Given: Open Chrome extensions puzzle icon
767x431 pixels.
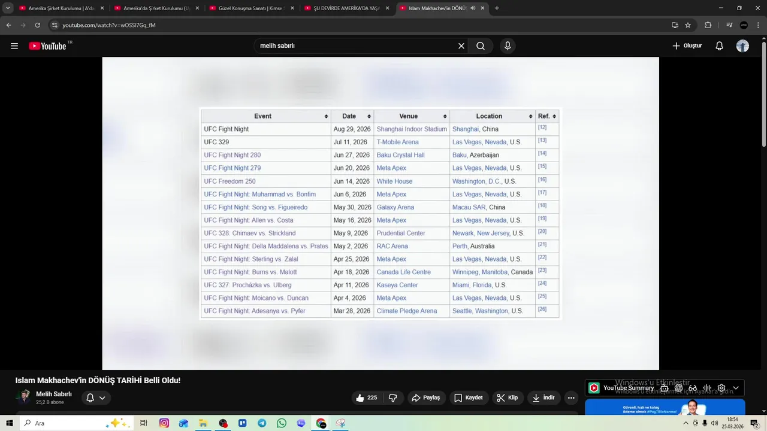Looking at the screenshot, I should coord(708,25).
